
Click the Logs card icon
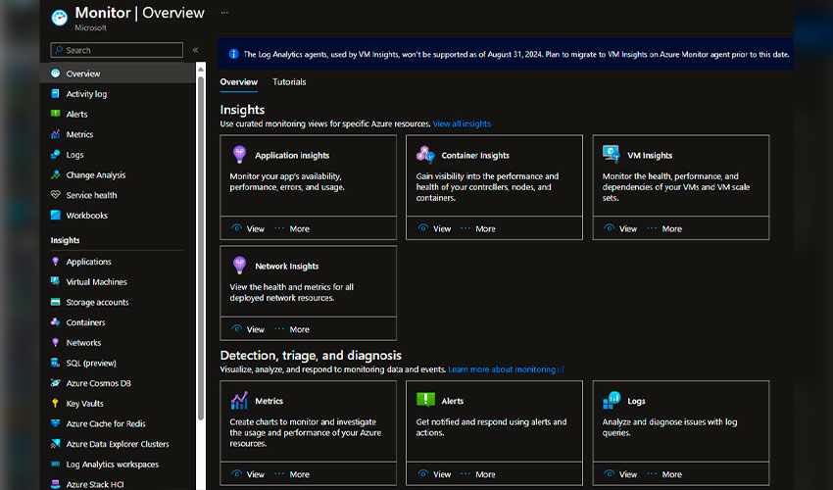coord(612,400)
